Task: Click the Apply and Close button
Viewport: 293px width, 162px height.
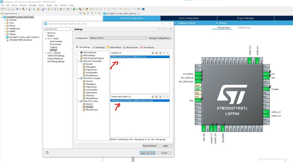Action: [x=148, y=153]
